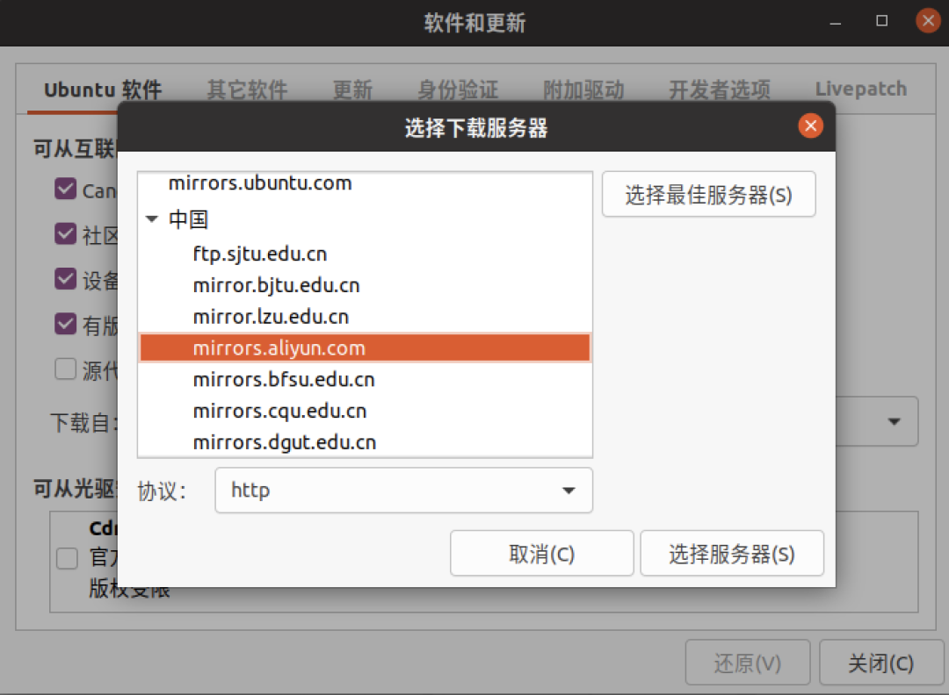Open the 其它软件 tab
Image resolution: width=949 pixels, height=695 pixels.
pos(247,90)
